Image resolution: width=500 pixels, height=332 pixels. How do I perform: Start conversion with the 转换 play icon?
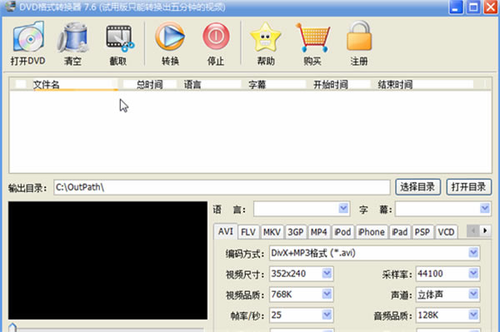[x=170, y=37]
